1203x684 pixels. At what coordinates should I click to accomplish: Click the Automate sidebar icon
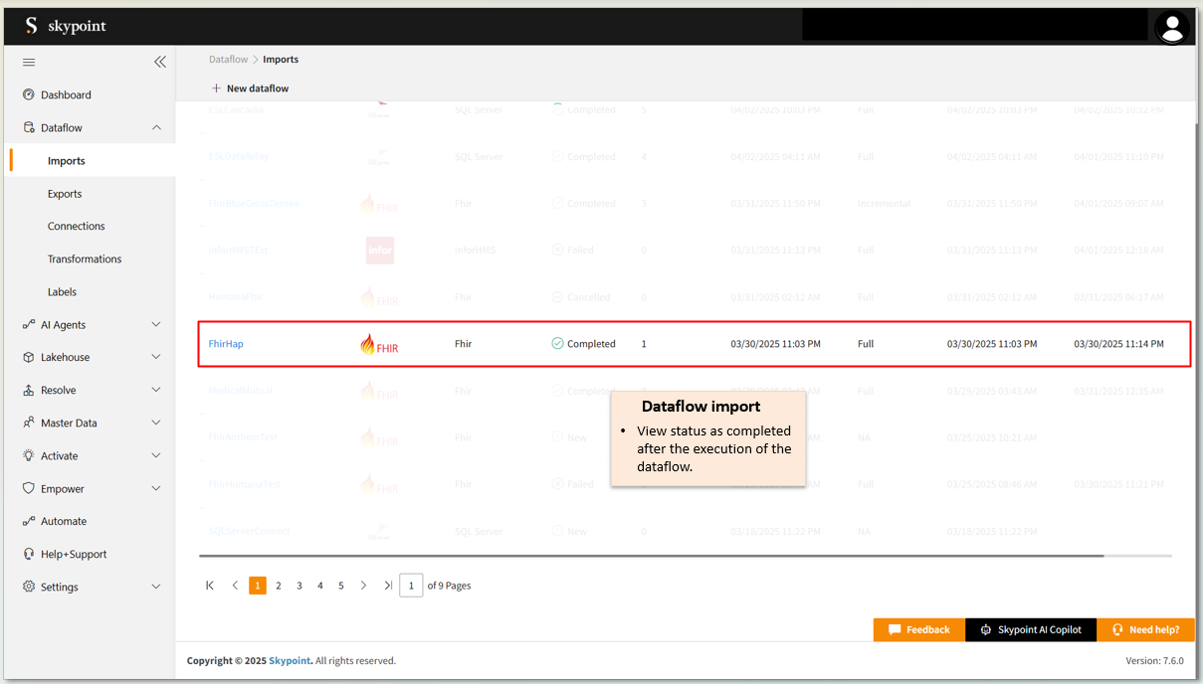[x=29, y=522]
